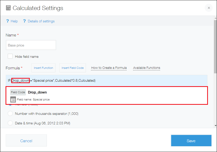Screen dimensions: 217x152
Task: Click the question mark icon before Details of settings
Action: [x=24, y=21]
